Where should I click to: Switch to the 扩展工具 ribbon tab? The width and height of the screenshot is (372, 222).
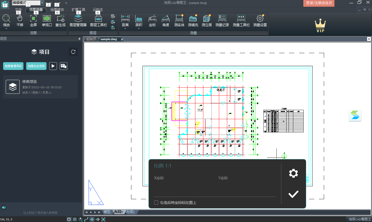78,10
